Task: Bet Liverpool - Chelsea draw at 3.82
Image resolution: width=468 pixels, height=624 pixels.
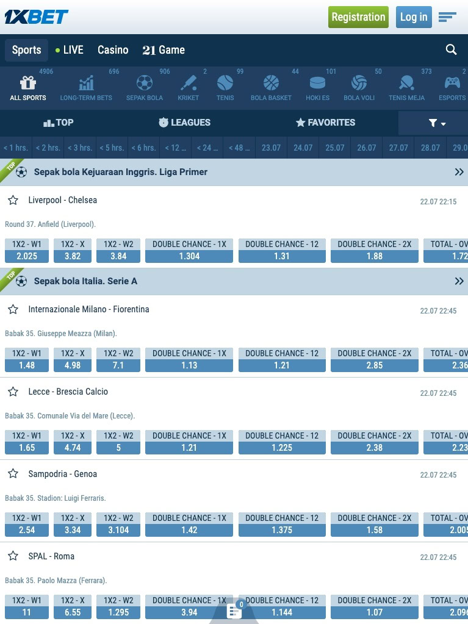Action: coord(73,251)
